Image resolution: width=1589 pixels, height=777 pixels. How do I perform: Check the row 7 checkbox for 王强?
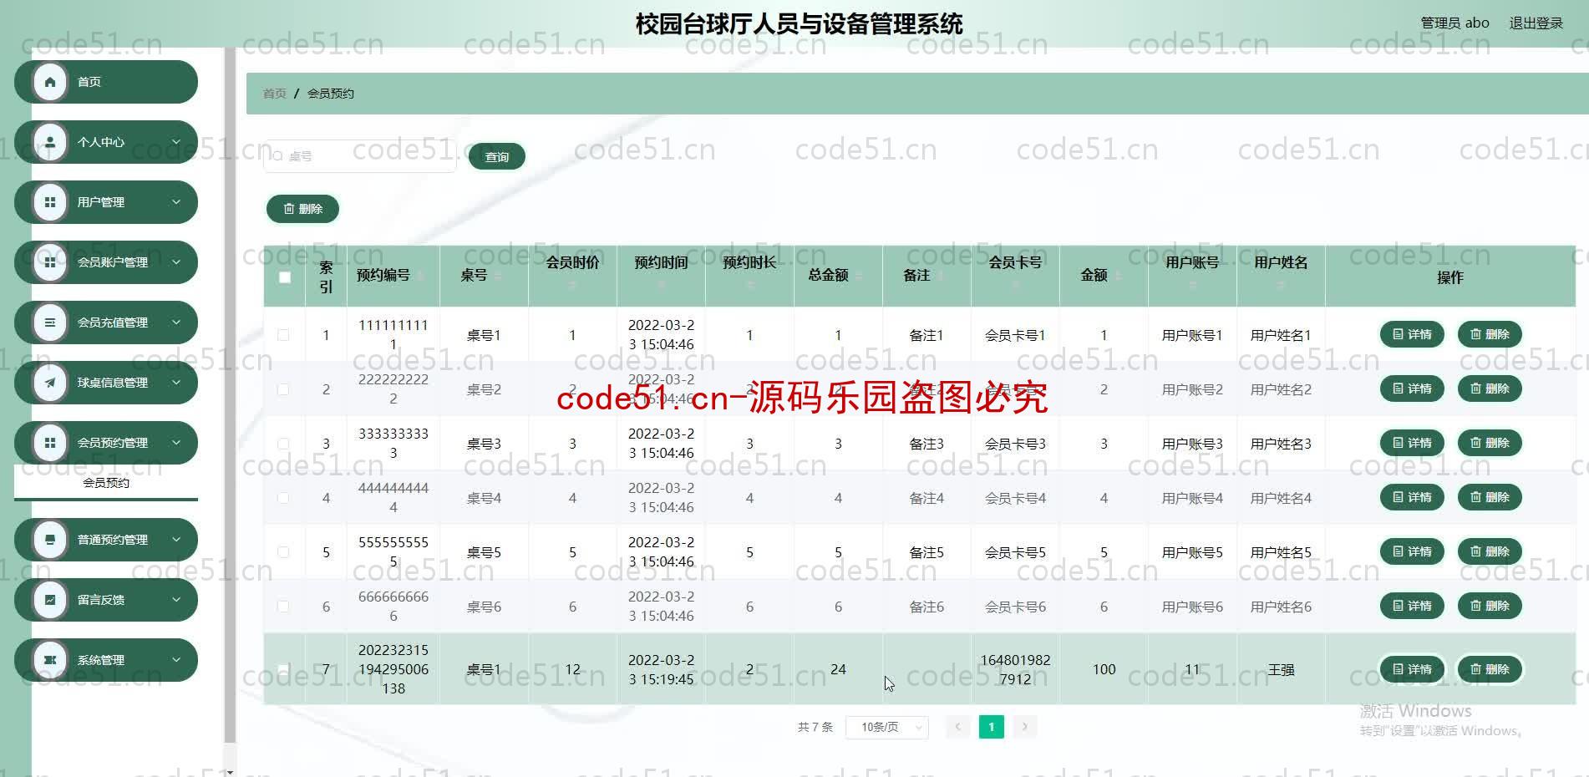[x=283, y=669]
